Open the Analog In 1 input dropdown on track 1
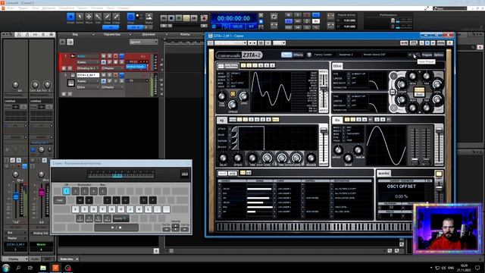485x273 pixels. tap(88, 68)
